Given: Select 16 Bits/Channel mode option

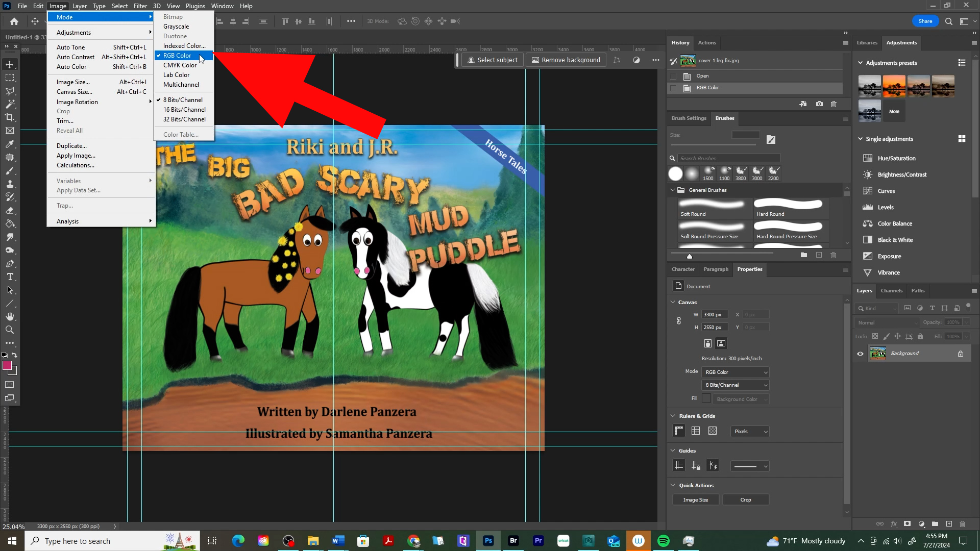Looking at the screenshot, I should [184, 110].
